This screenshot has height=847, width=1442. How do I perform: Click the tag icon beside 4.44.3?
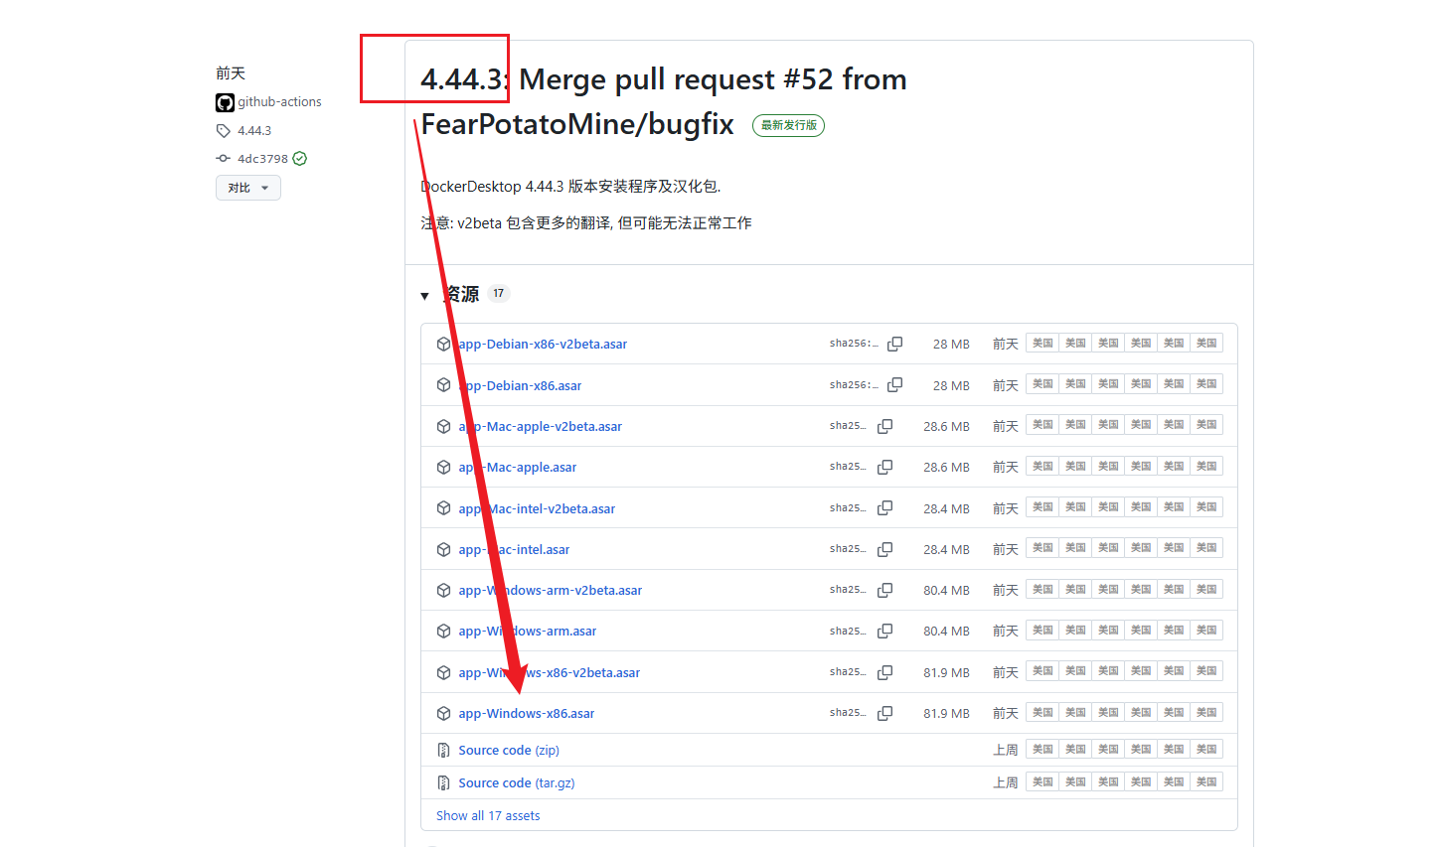click(x=224, y=131)
